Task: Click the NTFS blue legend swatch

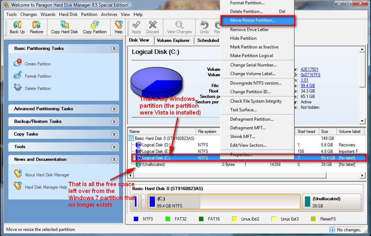Action: point(136,219)
